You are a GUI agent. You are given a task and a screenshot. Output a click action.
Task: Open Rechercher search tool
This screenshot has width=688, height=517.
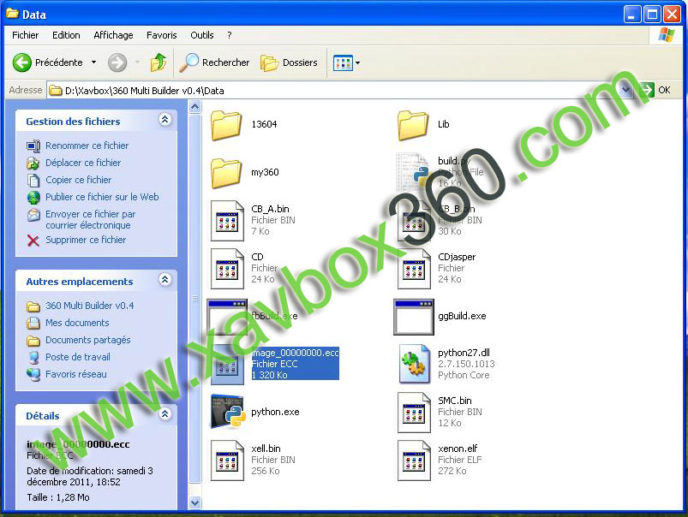[214, 62]
